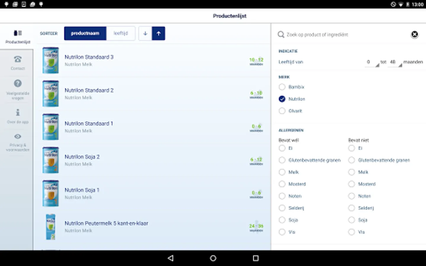Select Melk under Bevat niet
426x266 pixels.
(x=351, y=172)
